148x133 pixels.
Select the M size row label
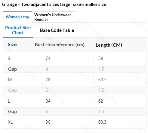tap(10, 80)
